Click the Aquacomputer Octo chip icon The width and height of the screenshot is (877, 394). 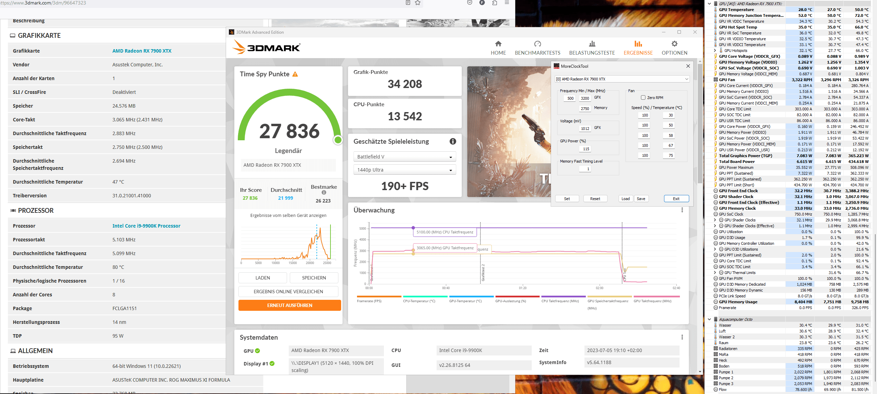tap(715, 319)
